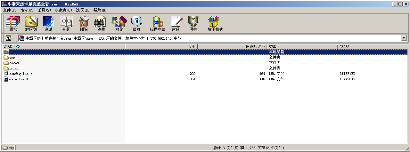Click the 解压到 (Extract To) icon
The width and height of the screenshot is (410, 152).
[x=31, y=24]
